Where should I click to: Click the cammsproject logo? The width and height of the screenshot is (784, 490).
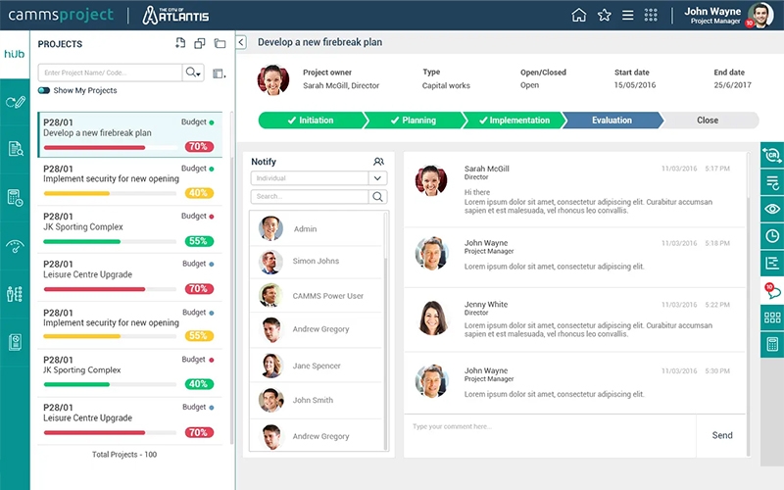pos(61,15)
